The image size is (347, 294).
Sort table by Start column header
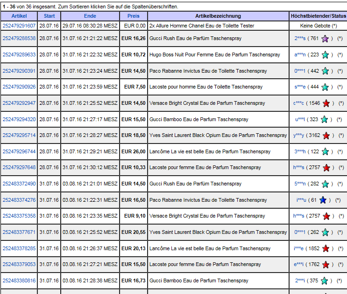49,16
